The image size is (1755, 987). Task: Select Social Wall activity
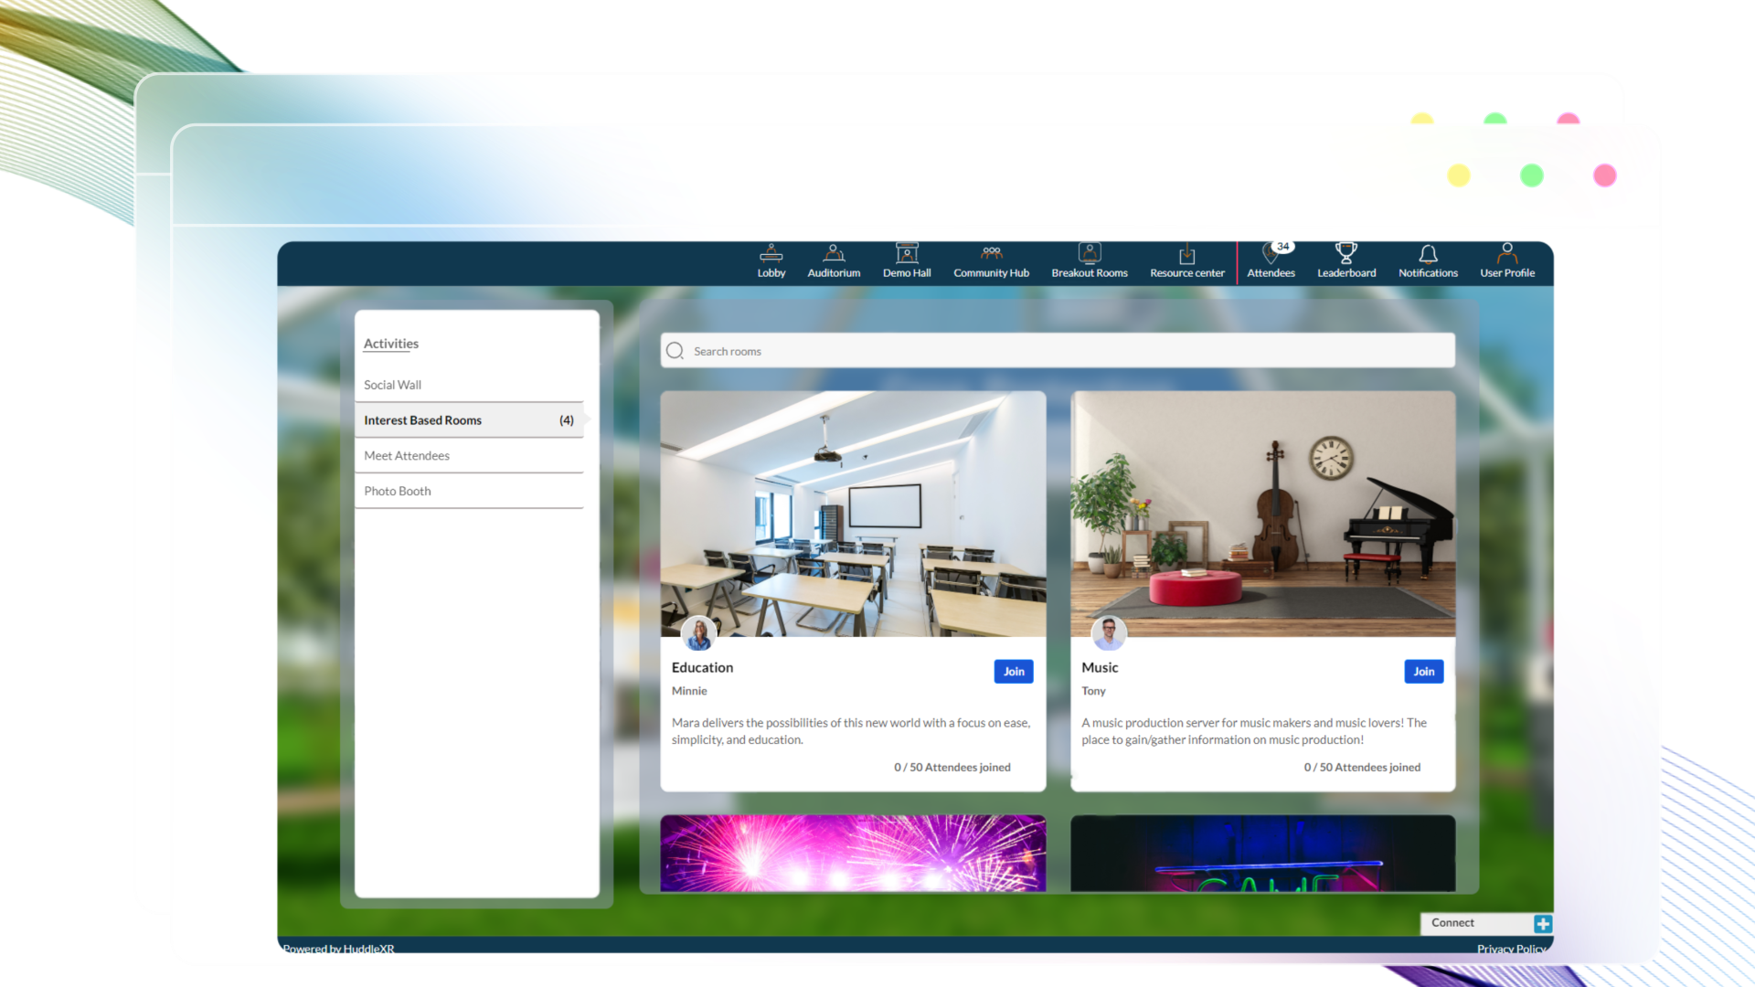[x=390, y=383]
